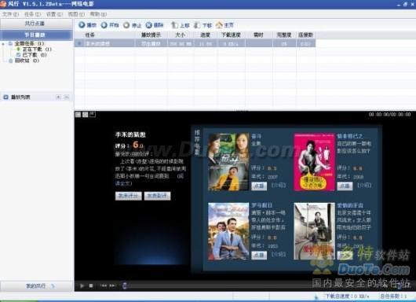Open the 主页 home page icon
The height and width of the screenshot is (302, 416).
[219, 25]
